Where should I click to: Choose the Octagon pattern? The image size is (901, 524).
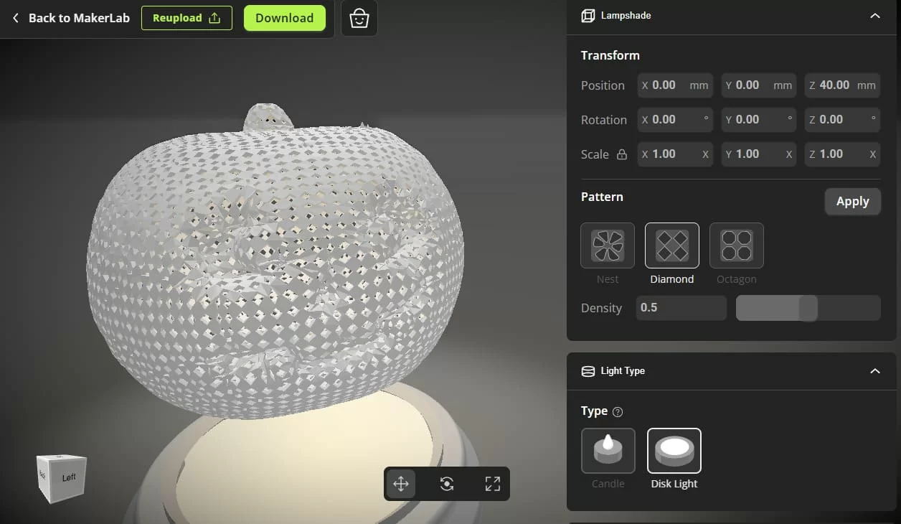(737, 245)
